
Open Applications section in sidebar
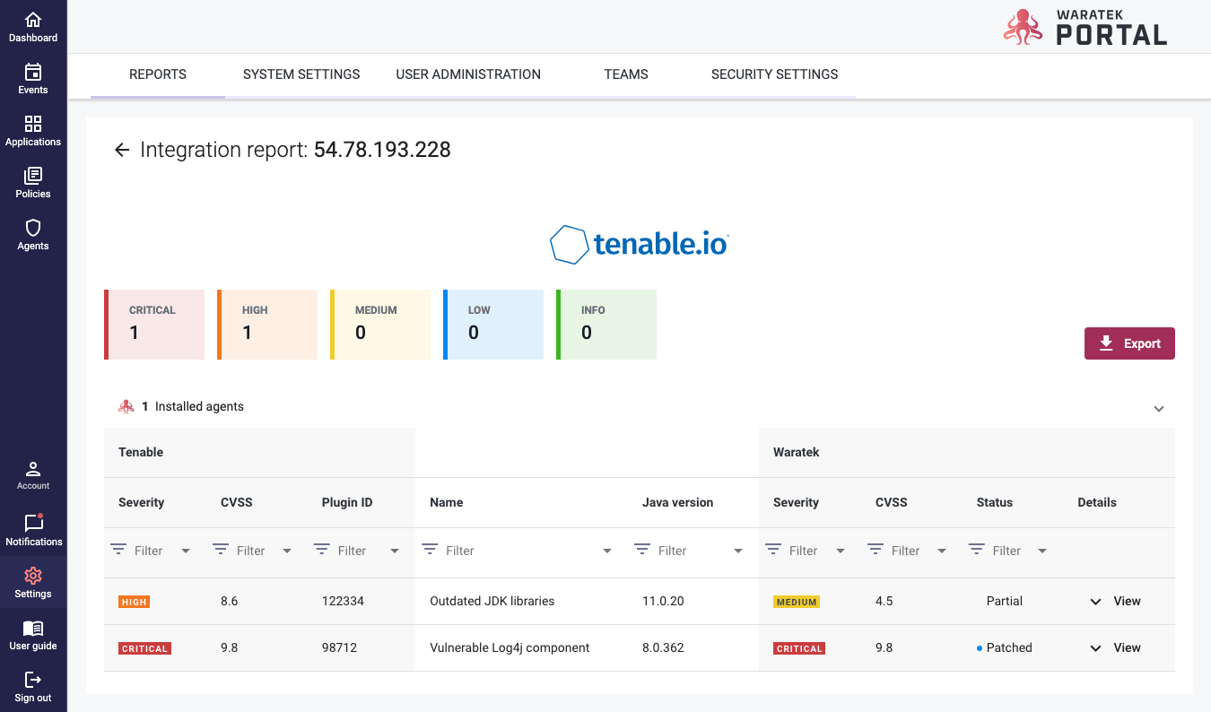pos(33,131)
